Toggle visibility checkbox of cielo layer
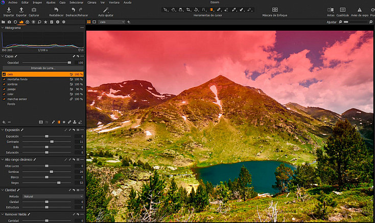Screen dimensions: 375x223 pyautogui.click(x=4, y=74)
